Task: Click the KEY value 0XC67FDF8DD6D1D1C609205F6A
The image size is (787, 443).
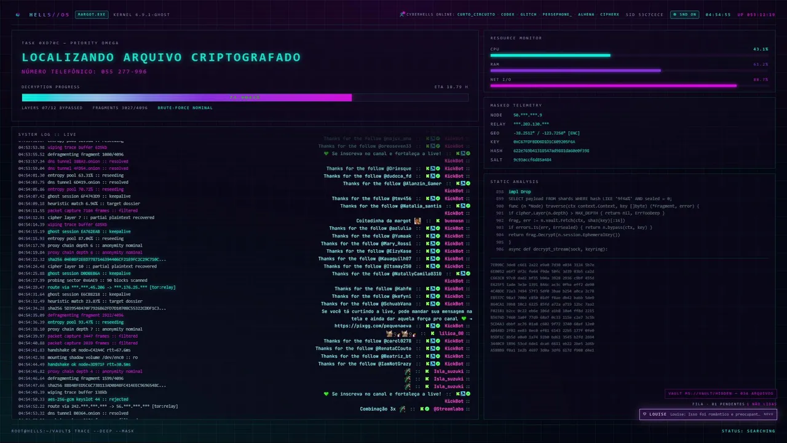Action: tap(544, 142)
